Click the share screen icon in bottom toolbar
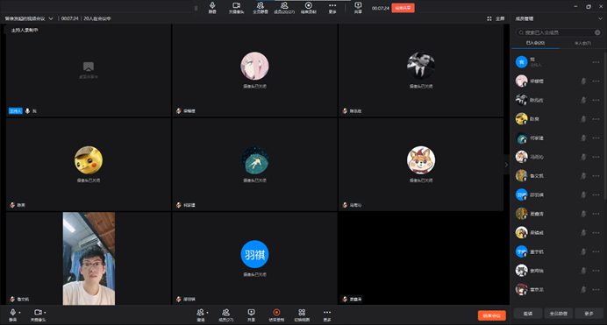 point(251,312)
